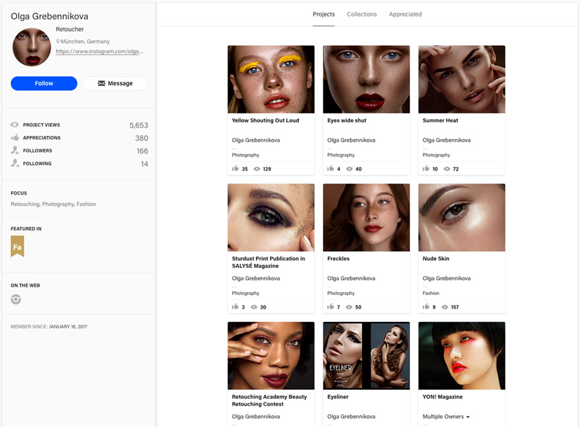
Task: Open the Retouching Academy Beauty thumbnail
Action: 271,356
